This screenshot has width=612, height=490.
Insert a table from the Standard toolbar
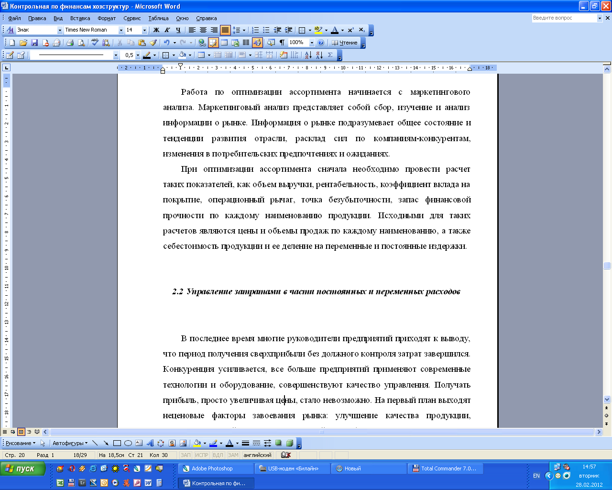[x=224, y=43]
